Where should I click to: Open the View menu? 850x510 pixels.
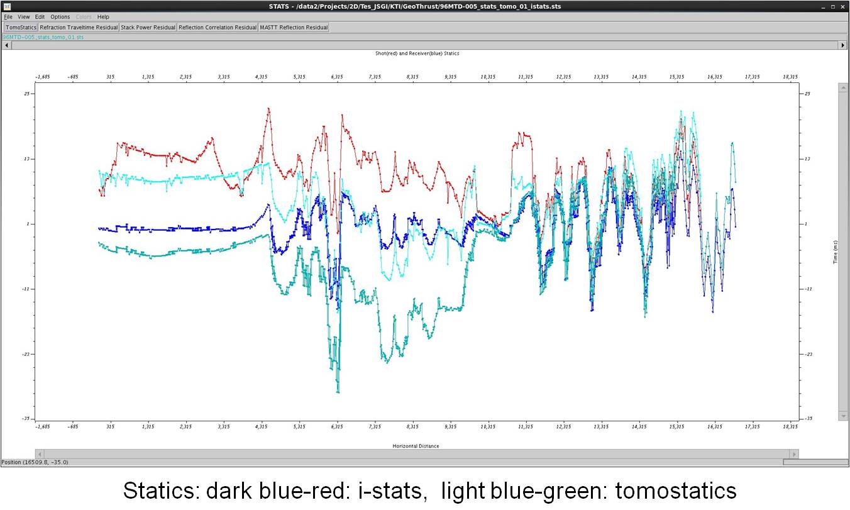24,17
